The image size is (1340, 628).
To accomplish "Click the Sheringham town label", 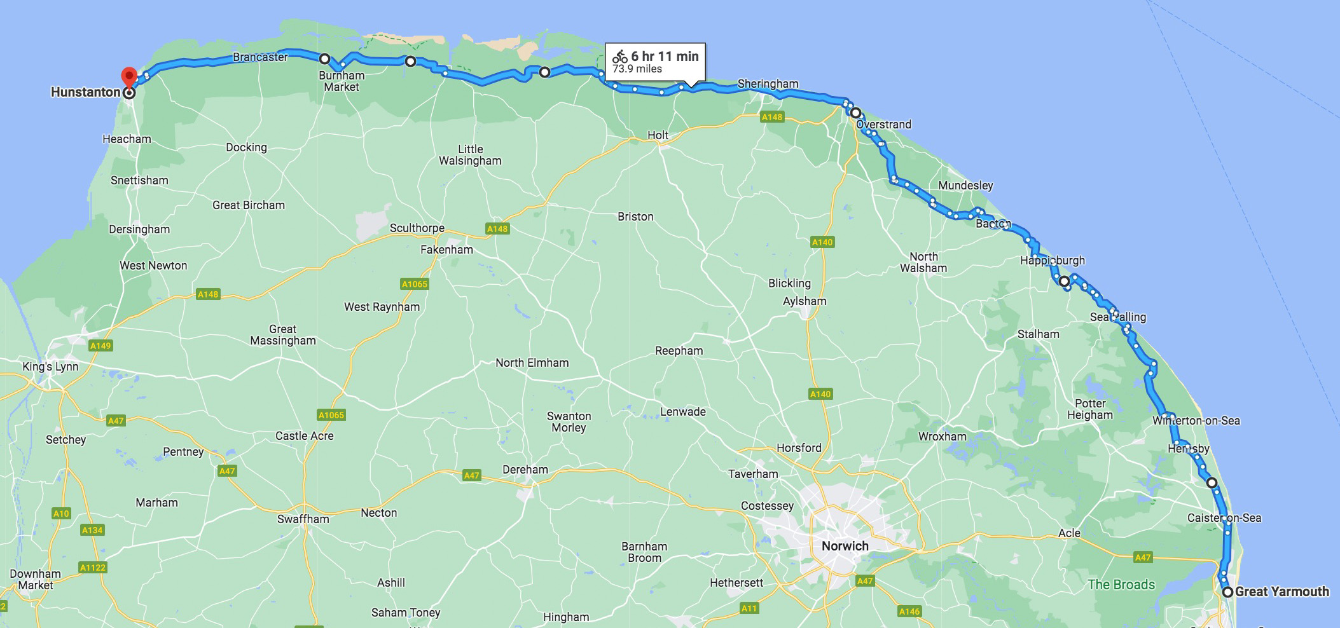I will 768,84.
